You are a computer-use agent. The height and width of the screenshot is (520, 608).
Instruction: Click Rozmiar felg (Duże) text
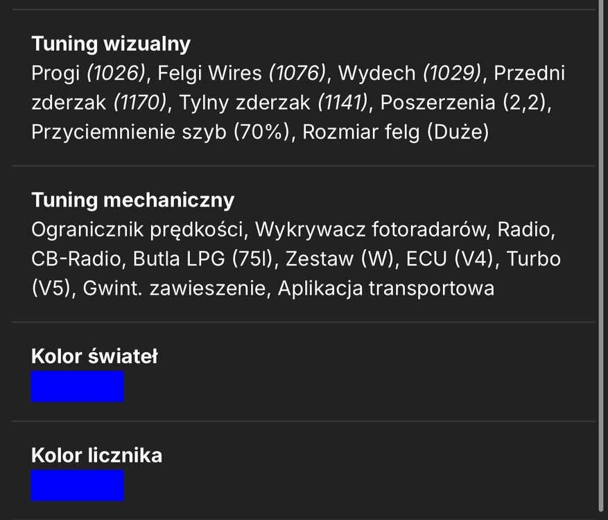(395, 132)
